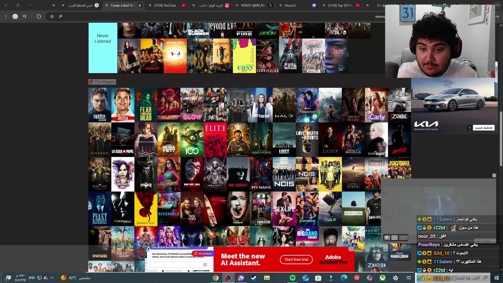Open the Chrome icon in the taskbar

[215, 278]
